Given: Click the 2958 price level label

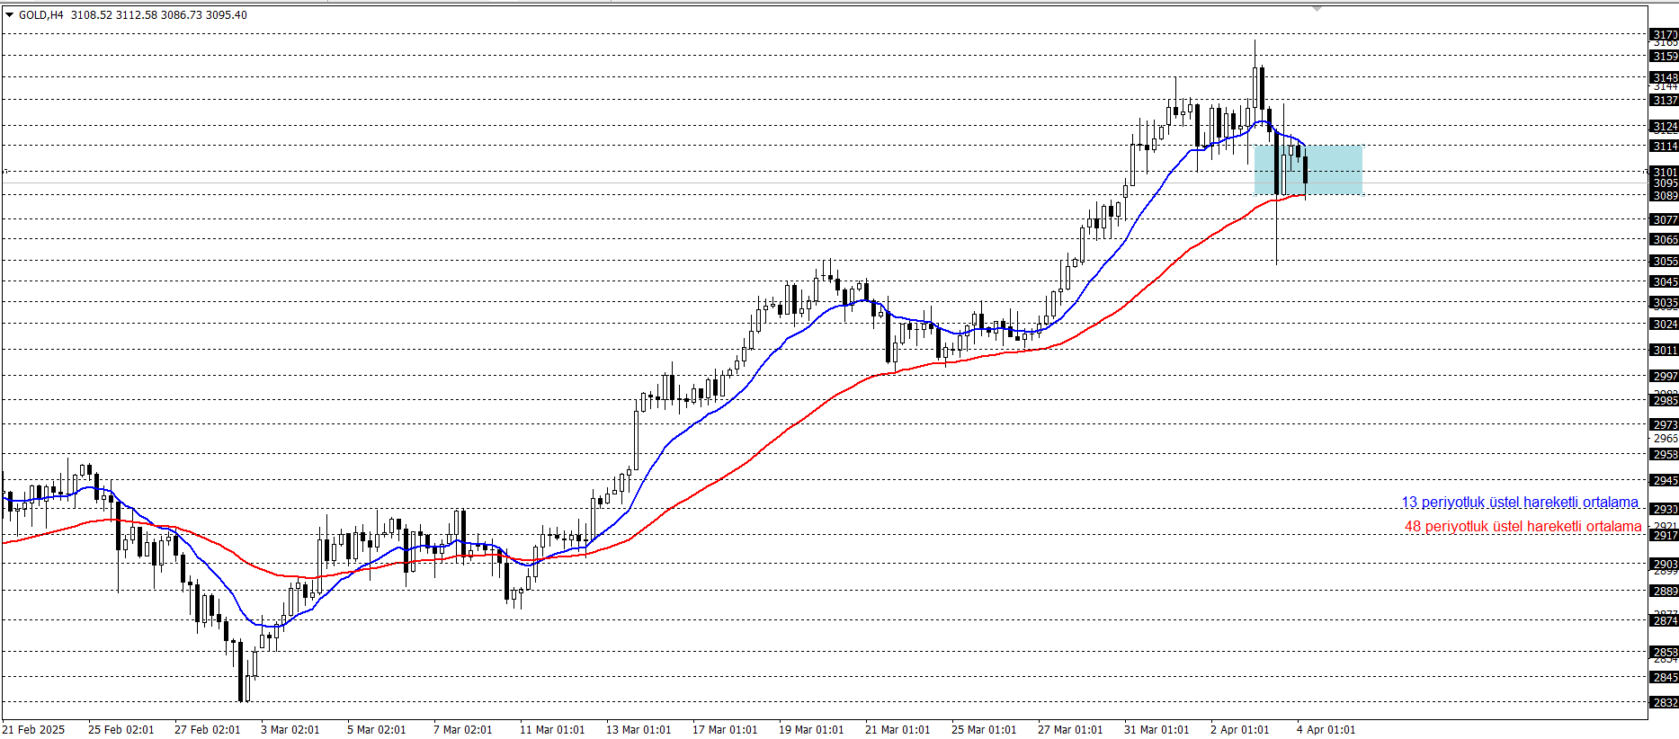Looking at the screenshot, I should click(x=1665, y=455).
